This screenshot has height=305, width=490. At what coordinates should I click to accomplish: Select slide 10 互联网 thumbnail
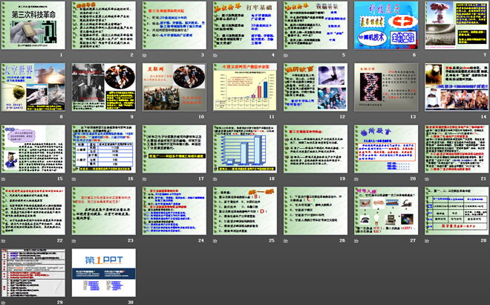pos(174,87)
